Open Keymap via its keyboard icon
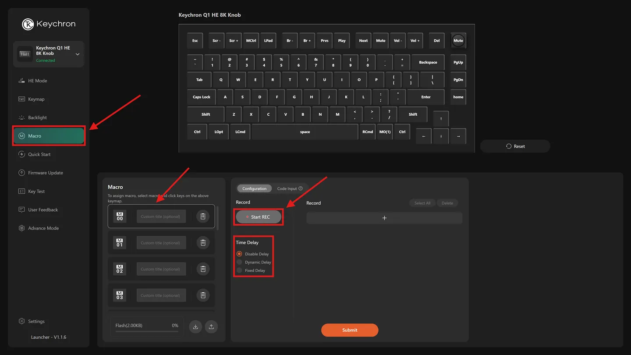This screenshot has width=631, height=355. pyautogui.click(x=21, y=99)
